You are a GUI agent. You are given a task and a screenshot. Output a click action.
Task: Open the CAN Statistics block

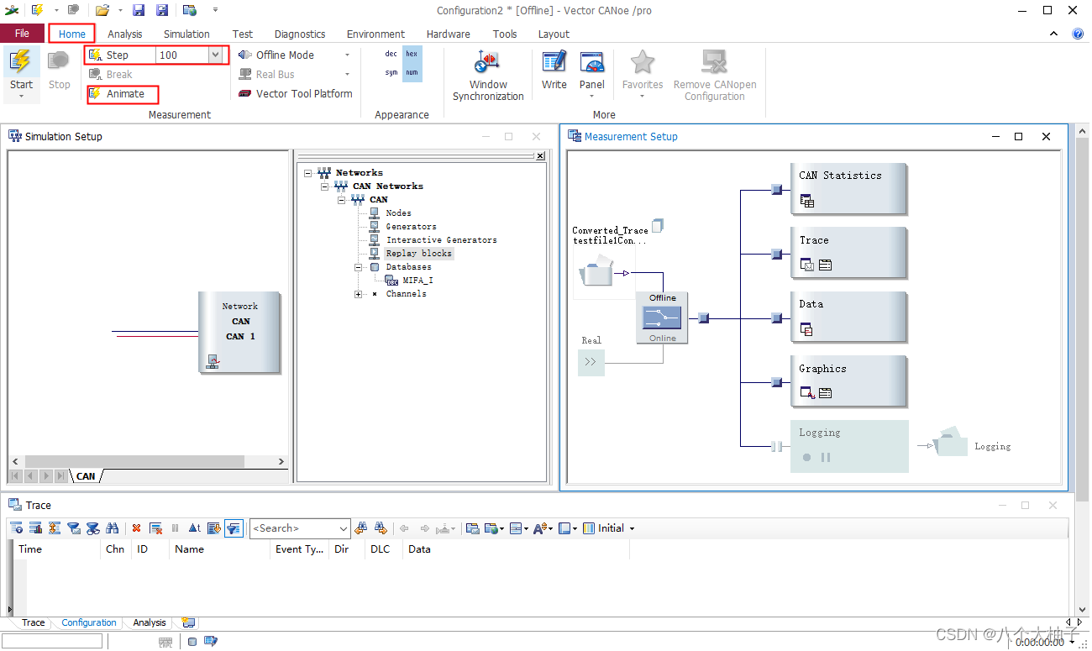click(x=848, y=188)
